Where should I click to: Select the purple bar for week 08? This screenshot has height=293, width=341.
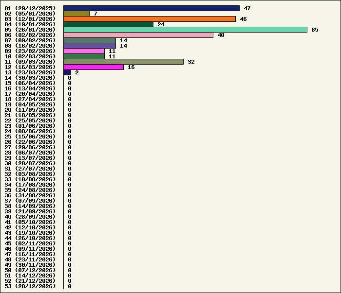(90, 46)
